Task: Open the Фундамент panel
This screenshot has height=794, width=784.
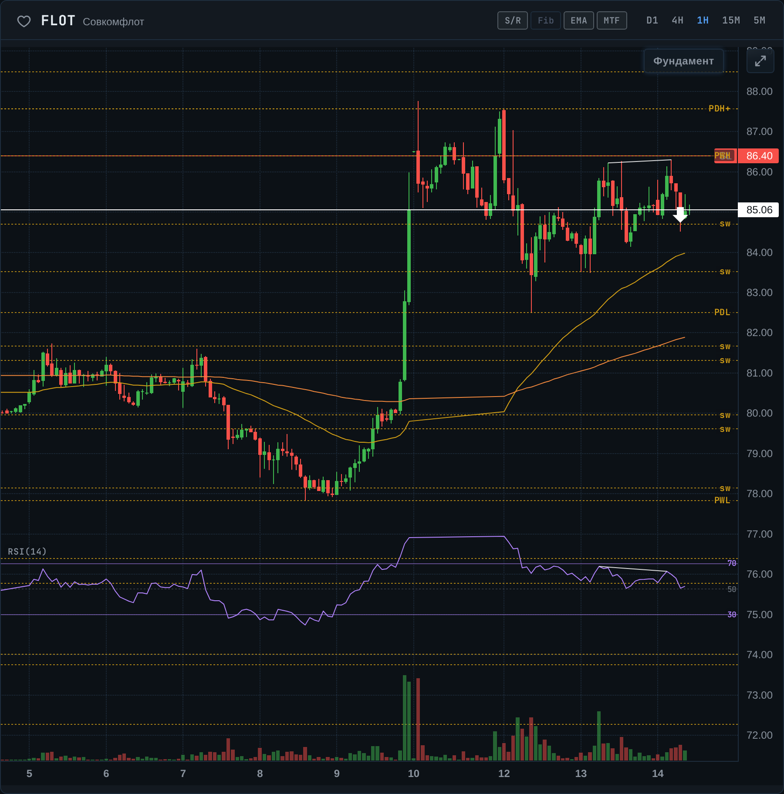Action: (683, 61)
